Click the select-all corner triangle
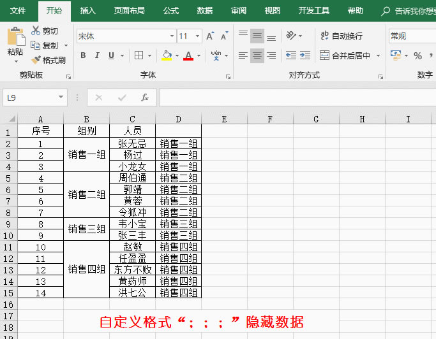436x339 pixels. (x=12, y=119)
